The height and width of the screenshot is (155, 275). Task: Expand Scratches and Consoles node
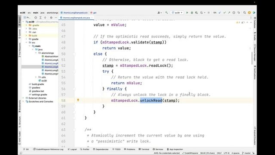coord(23,102)
